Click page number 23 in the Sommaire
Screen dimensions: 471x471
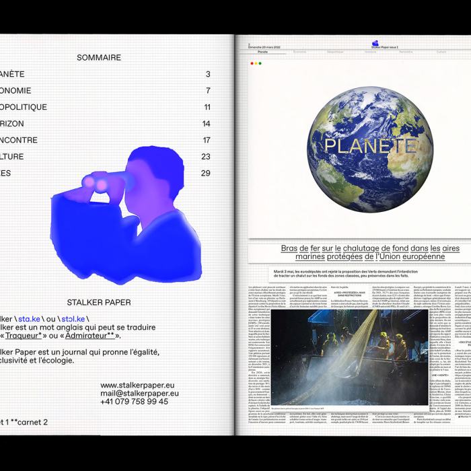click(x=206, y=157)
